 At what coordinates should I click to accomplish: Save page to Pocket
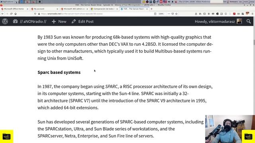[173, 14]
